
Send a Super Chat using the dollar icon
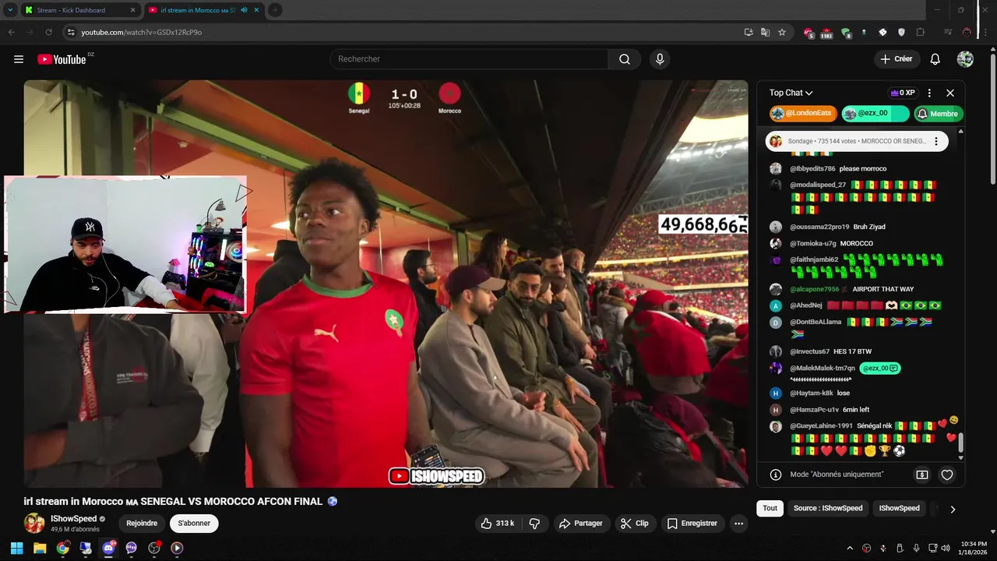[x=922, y=475]
